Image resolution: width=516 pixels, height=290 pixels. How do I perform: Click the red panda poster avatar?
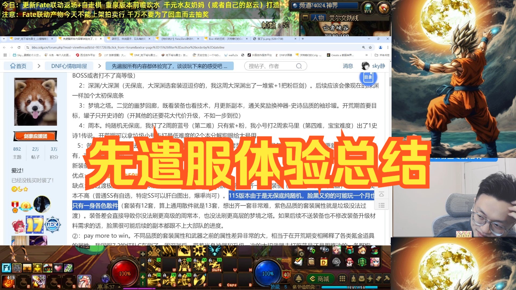coord(35,102)
